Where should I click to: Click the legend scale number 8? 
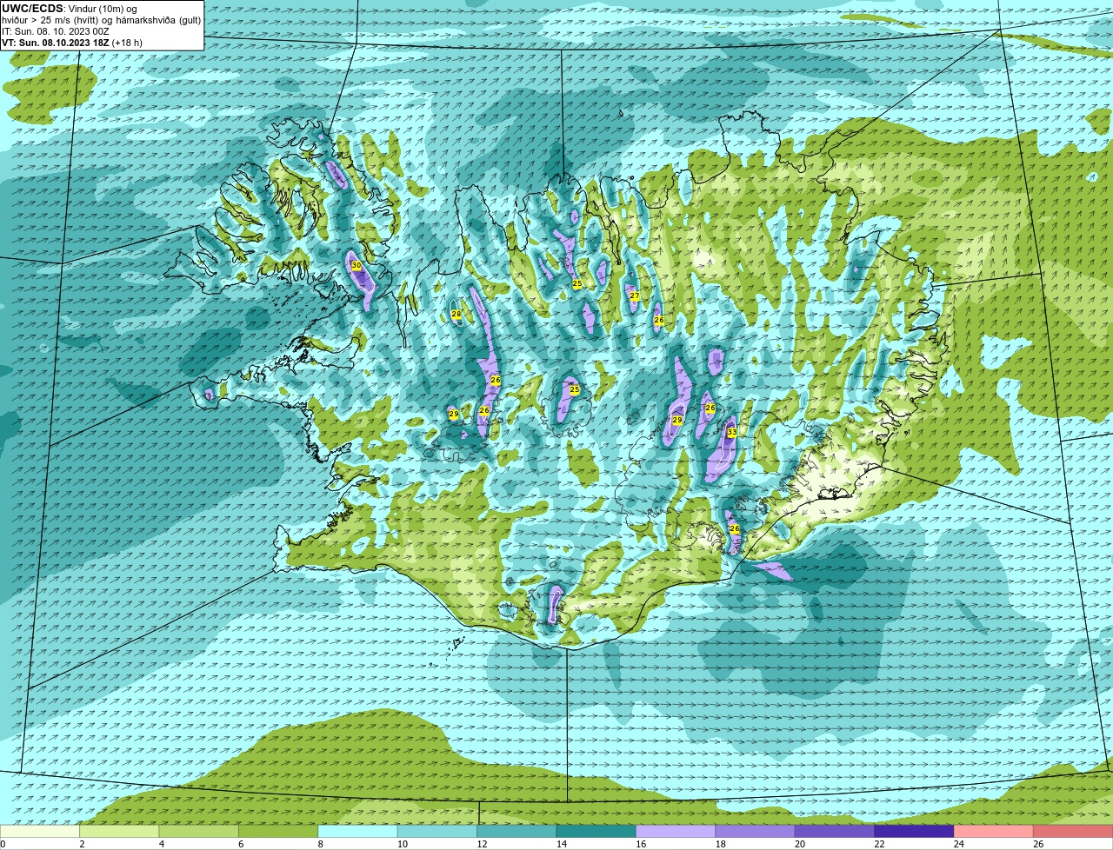[321, 844]
